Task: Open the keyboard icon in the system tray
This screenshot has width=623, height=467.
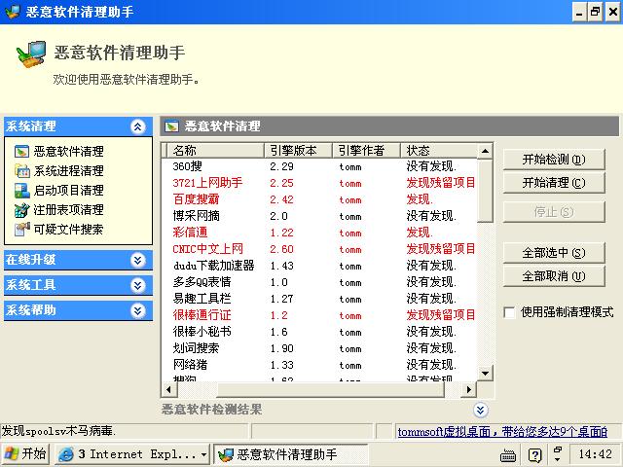Action: click(x=508, y=455)
